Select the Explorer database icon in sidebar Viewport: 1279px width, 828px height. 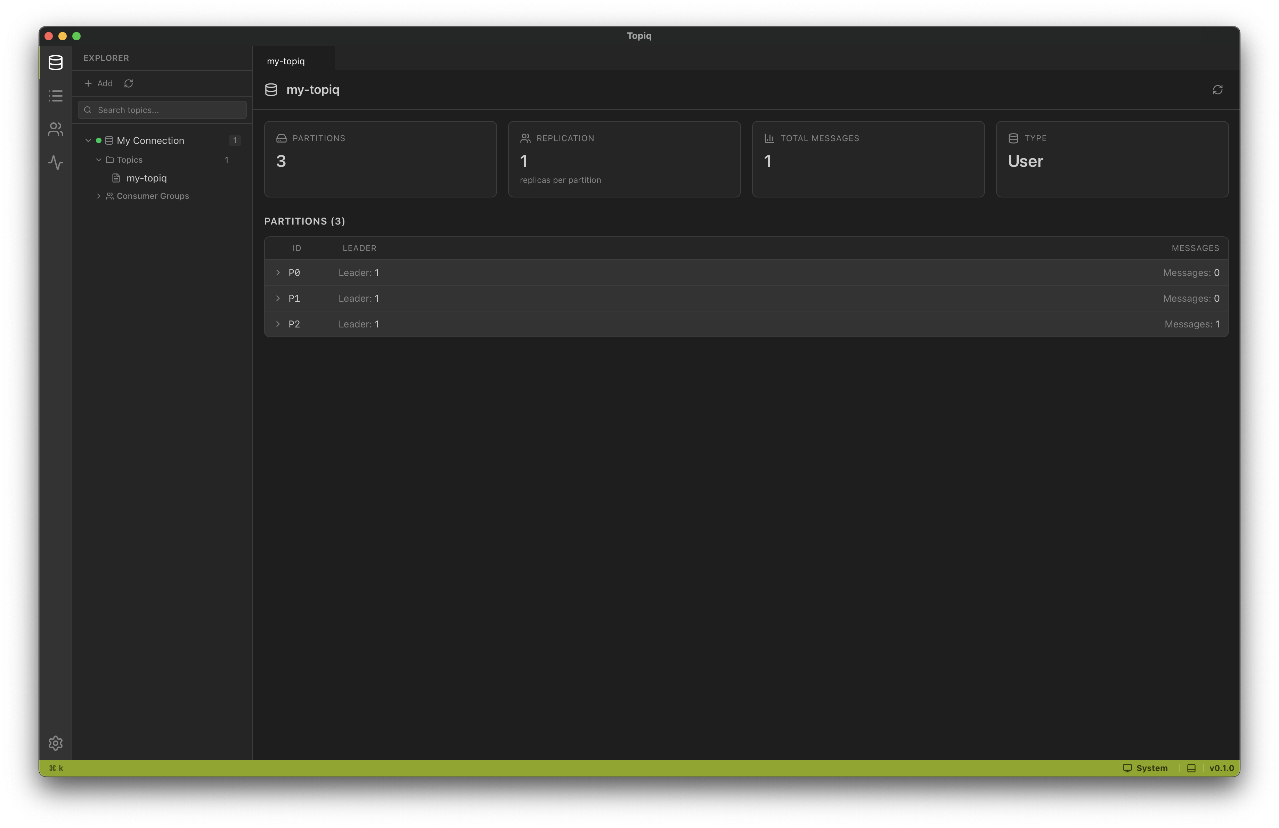tap(55, 62)
